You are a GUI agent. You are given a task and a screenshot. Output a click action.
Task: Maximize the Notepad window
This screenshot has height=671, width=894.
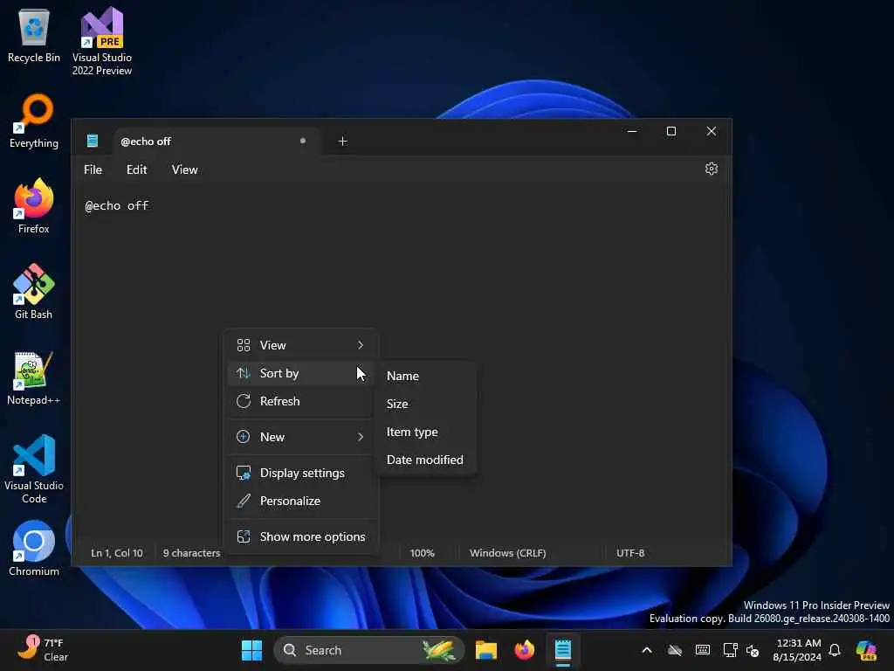pos(671,131)
